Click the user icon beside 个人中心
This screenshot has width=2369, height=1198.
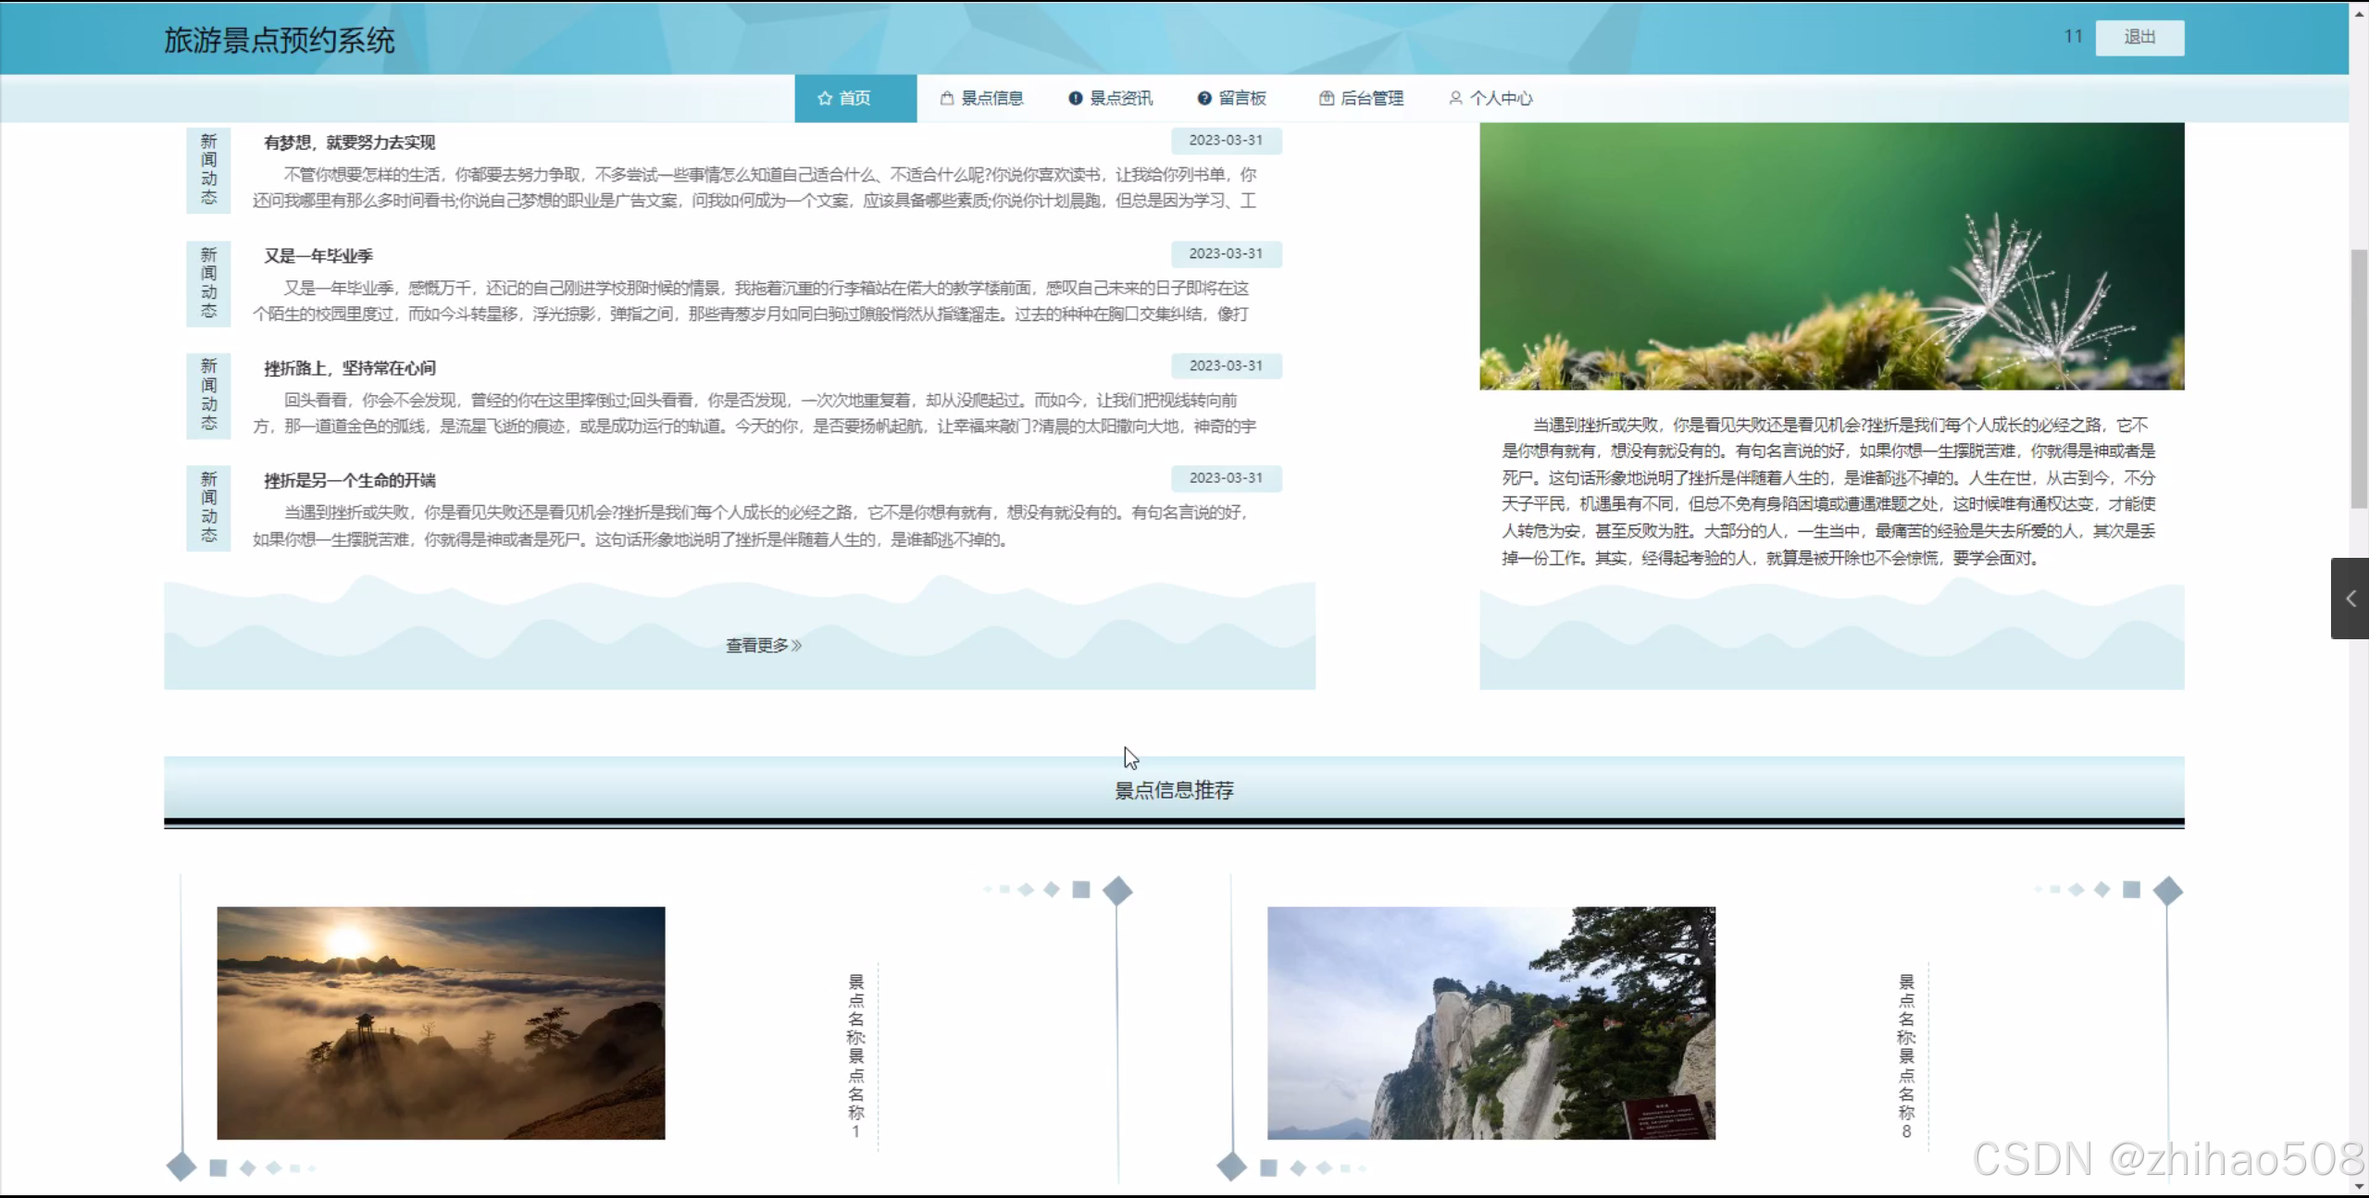click(1455, 98)
